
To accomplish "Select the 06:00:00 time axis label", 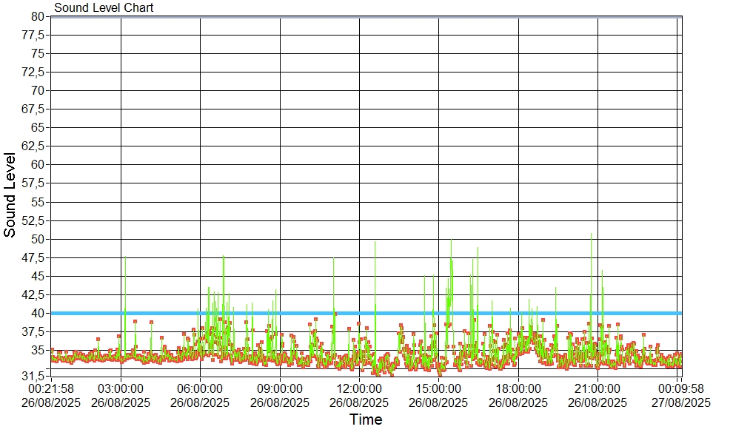I will [x=200, y=388].
